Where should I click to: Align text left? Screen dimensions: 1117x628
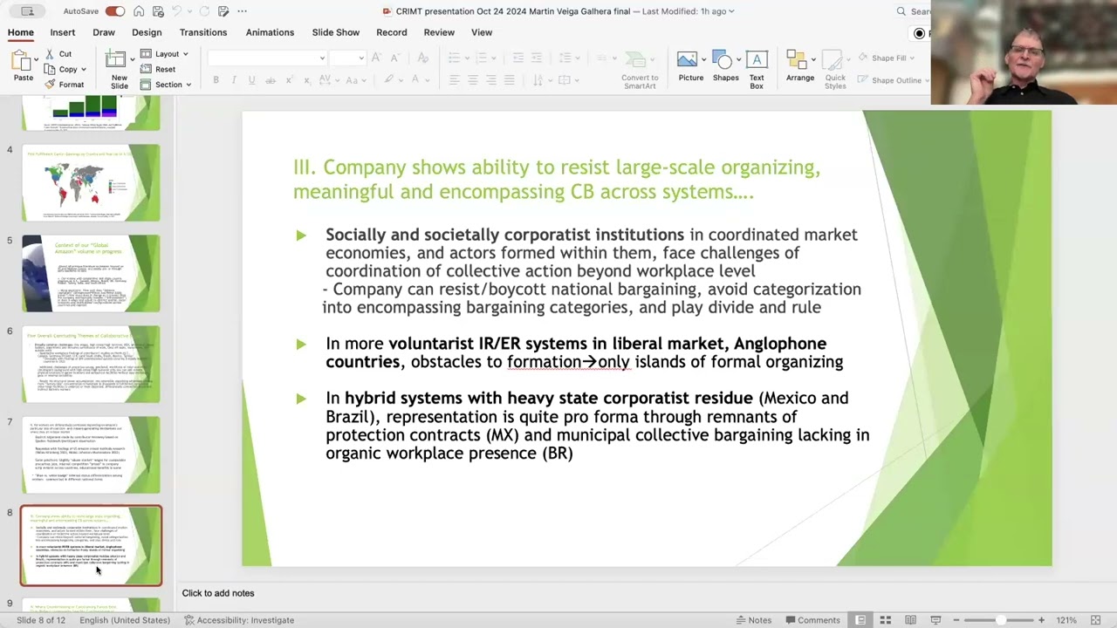[x=455, y=80]
